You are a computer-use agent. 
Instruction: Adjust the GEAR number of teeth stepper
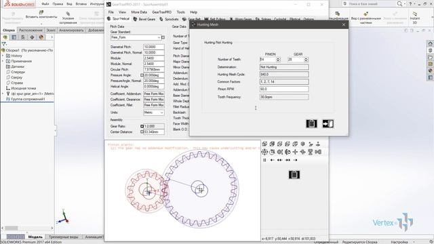(306, 60)
